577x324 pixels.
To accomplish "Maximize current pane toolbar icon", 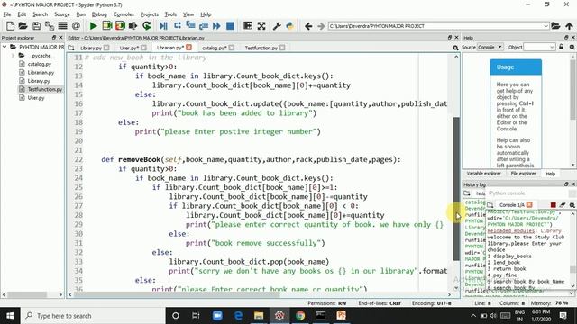I will 248,26.
